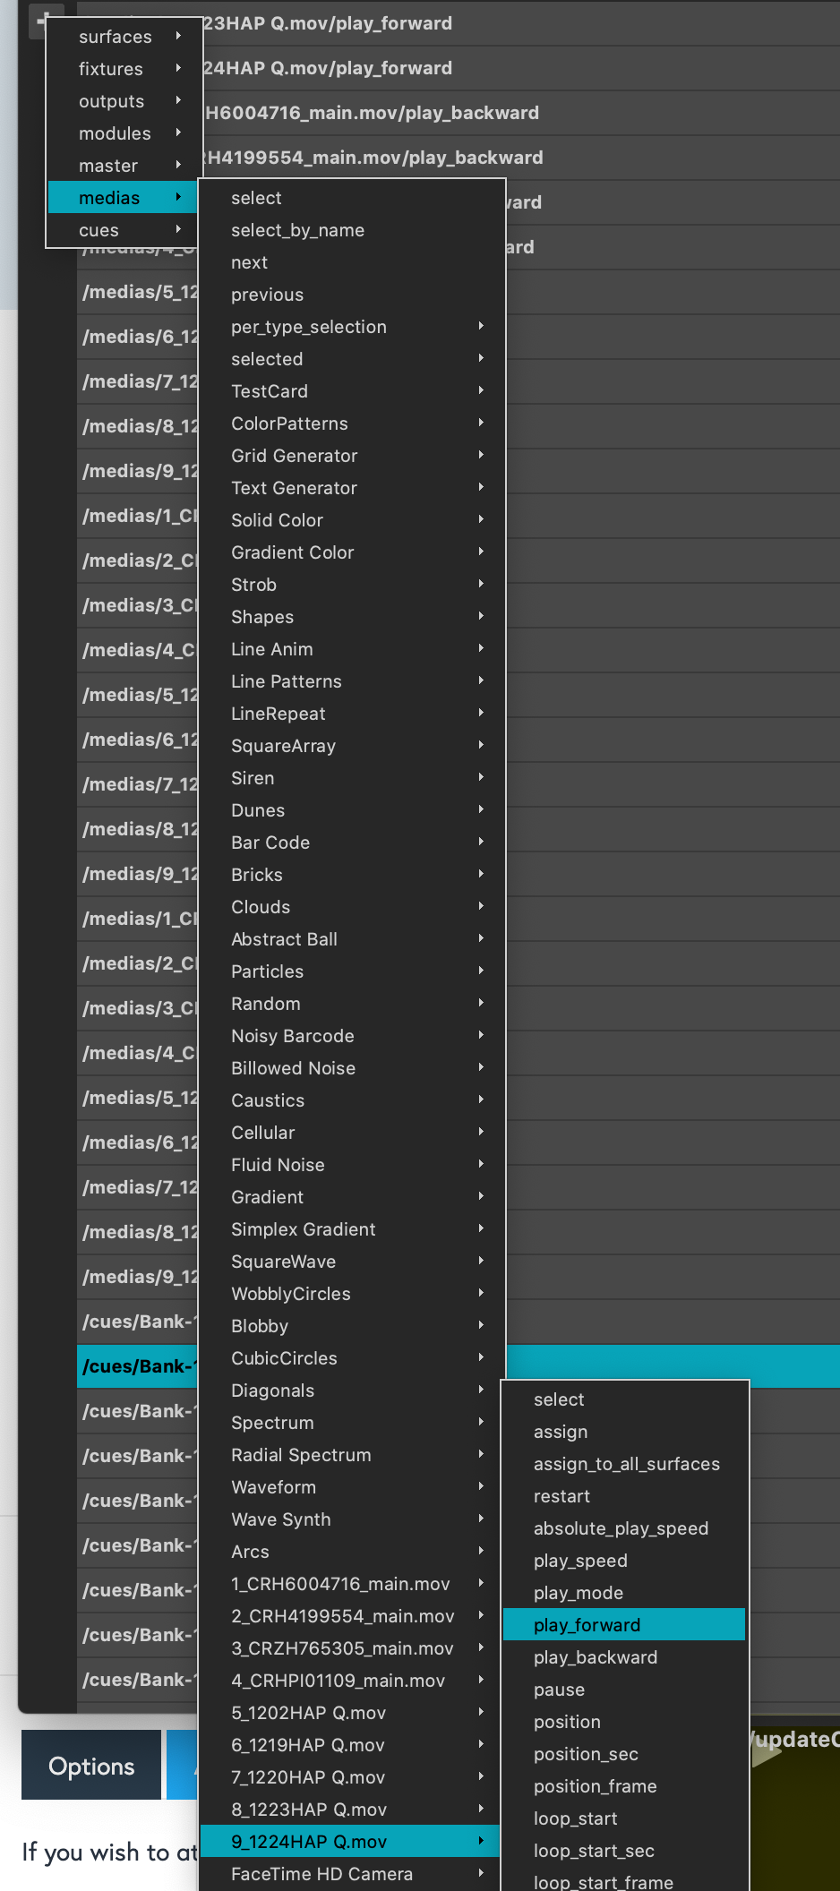The image size is (840, 1891).
Task: Open 4_CRHPI01109_main.mov submenu
Action: pyautogui.click(x=352, y=1681)
